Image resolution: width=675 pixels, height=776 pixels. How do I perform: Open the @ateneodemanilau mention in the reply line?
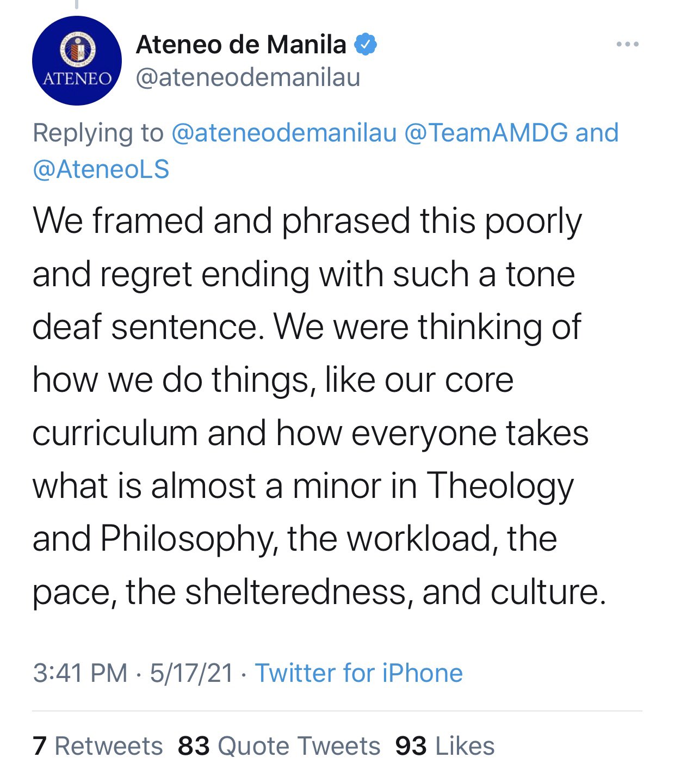pos(284,133)
